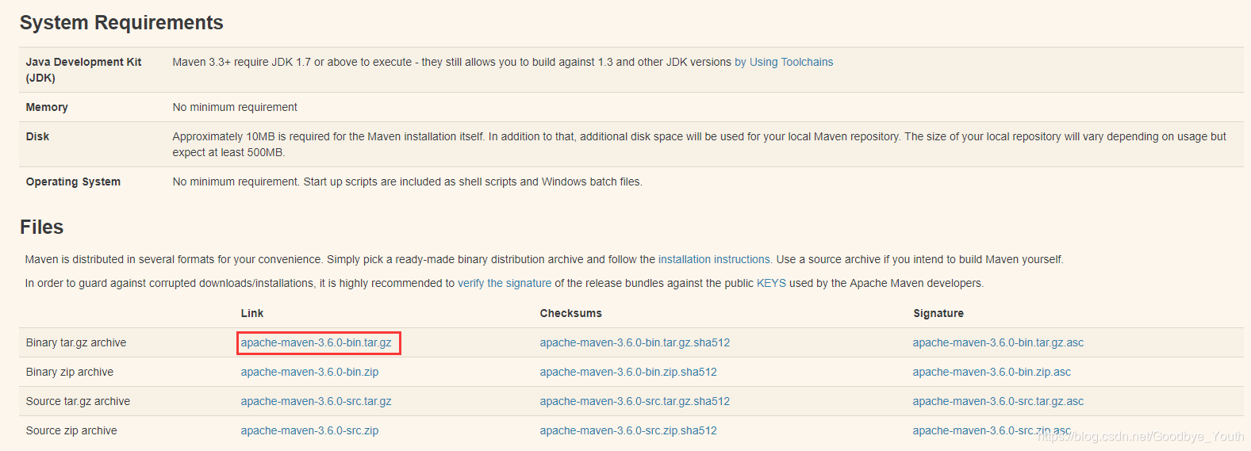Image resolution: width=1251 pixels, height=451 pixels.
Task: Open apache-maven-3.6.0-bin.zip.sha512 checksum
Action: click(628, 372)
